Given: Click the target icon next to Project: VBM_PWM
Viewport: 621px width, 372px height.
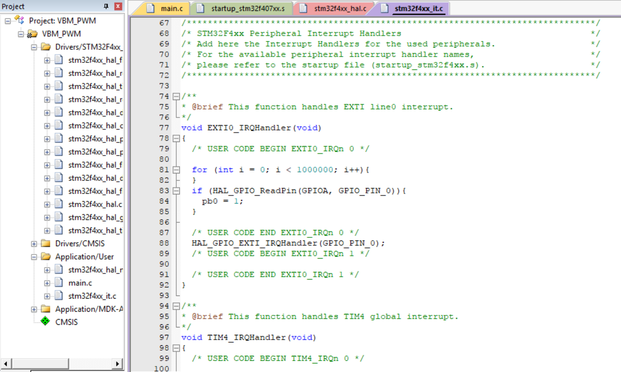Looking at the screenshot, I should (x=18, y=20).
